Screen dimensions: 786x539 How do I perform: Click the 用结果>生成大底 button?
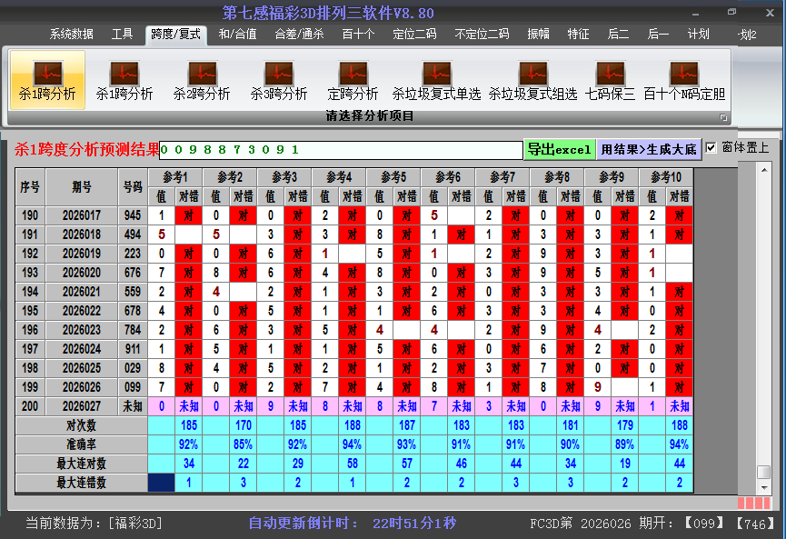[649, 150]
